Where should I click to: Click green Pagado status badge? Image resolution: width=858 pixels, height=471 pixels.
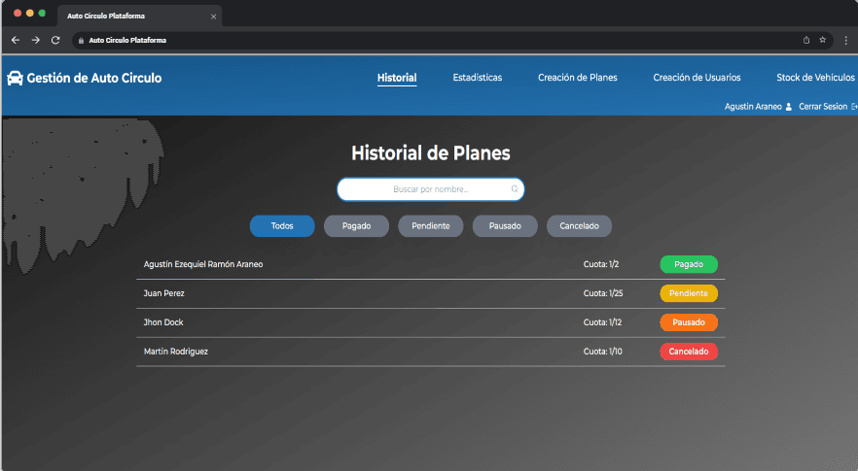point(689,264)
